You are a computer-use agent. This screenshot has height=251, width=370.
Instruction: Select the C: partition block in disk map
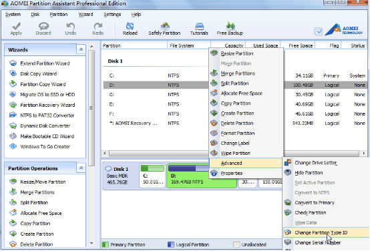[152, 176]
